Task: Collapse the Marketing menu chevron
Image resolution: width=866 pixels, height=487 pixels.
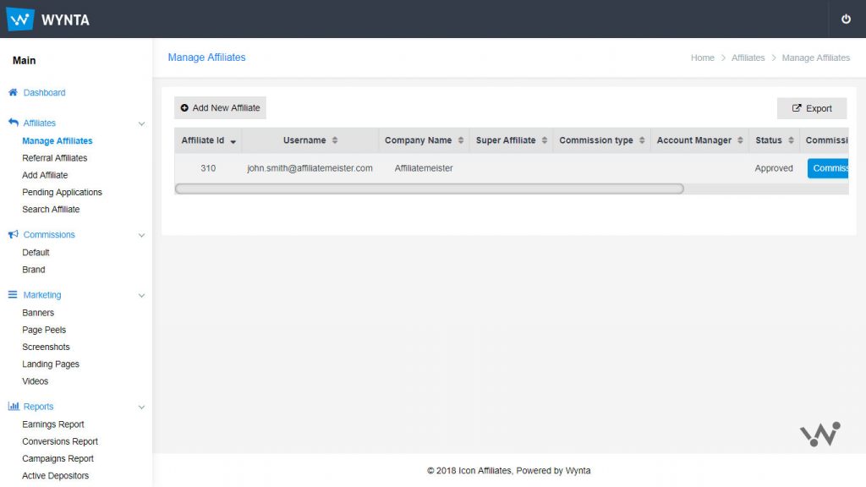Action: 141,295
